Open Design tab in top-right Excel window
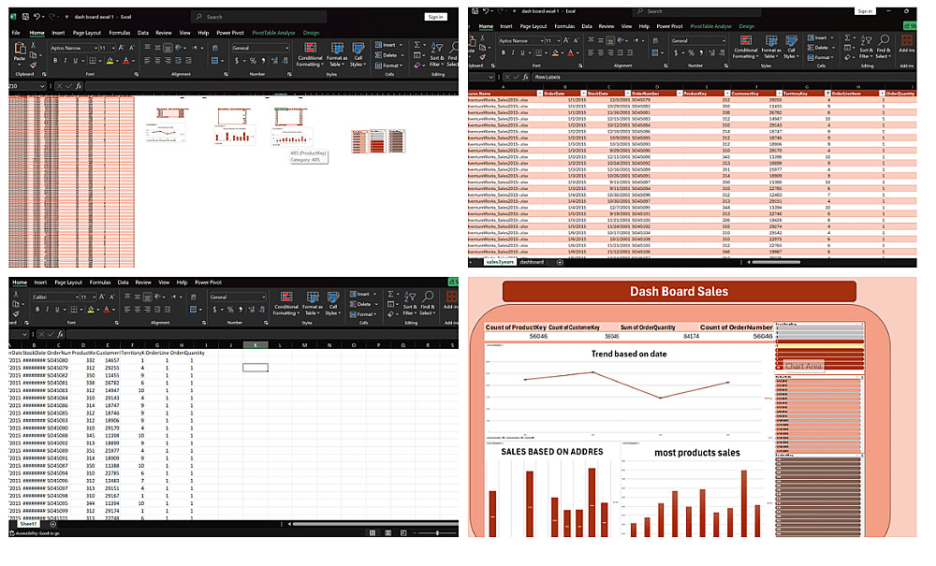Viewport: 936px width, 566px height. pyautogui.click(x=746, y=26)
